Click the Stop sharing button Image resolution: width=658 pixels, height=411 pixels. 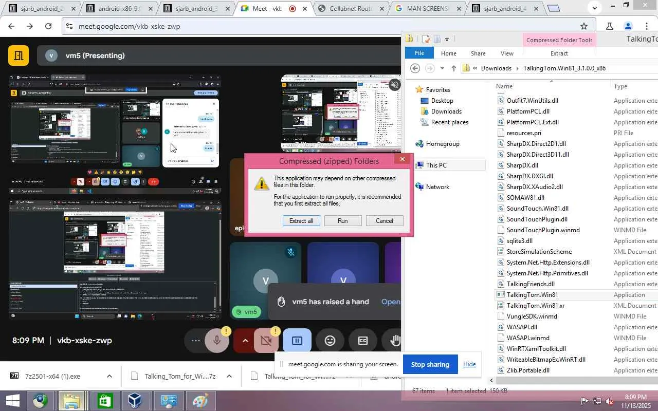pyautogui.click(x=430, y=364)
